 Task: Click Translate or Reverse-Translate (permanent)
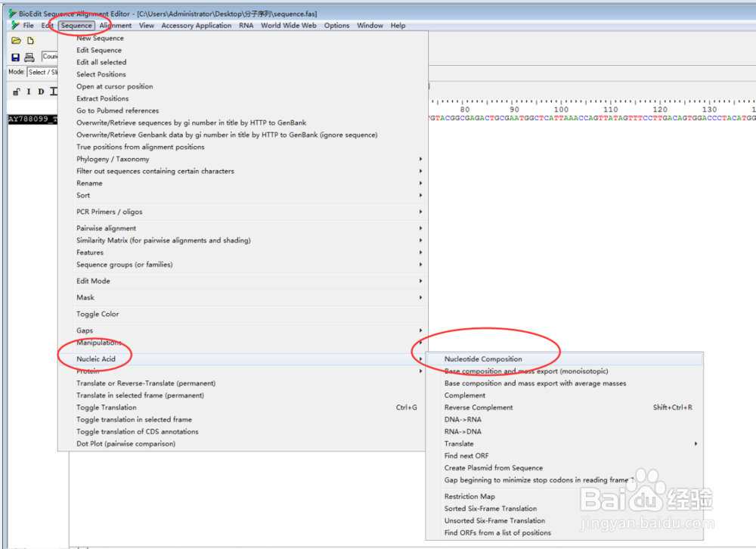pyautogui.click(x=243, y=383)
